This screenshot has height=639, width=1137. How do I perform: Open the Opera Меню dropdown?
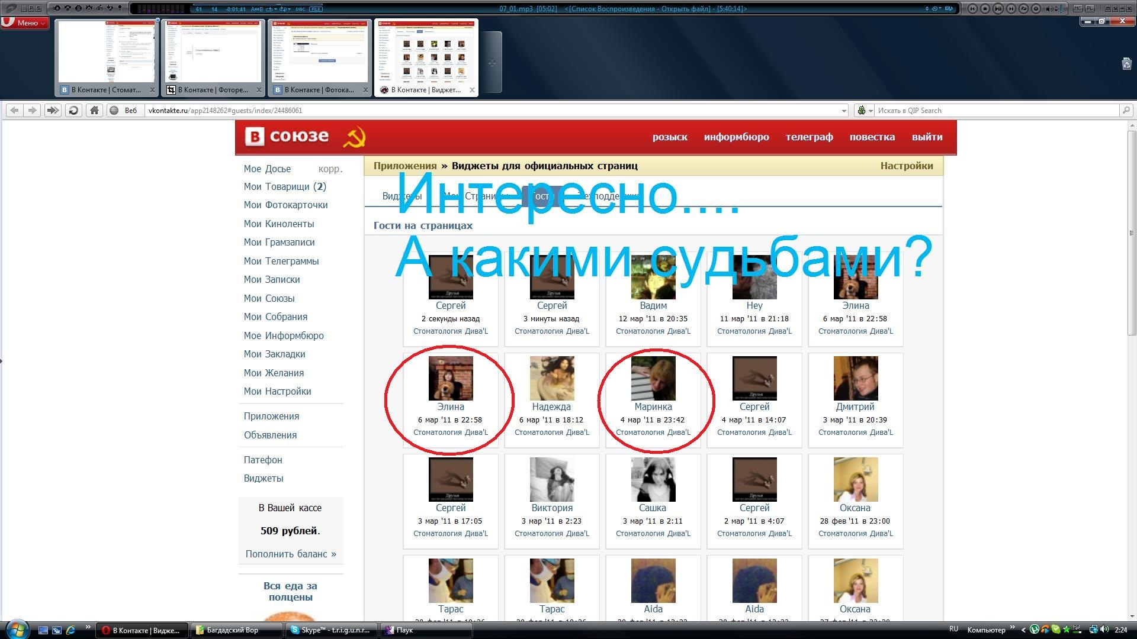pyautogui.click(x=24, y=22)
